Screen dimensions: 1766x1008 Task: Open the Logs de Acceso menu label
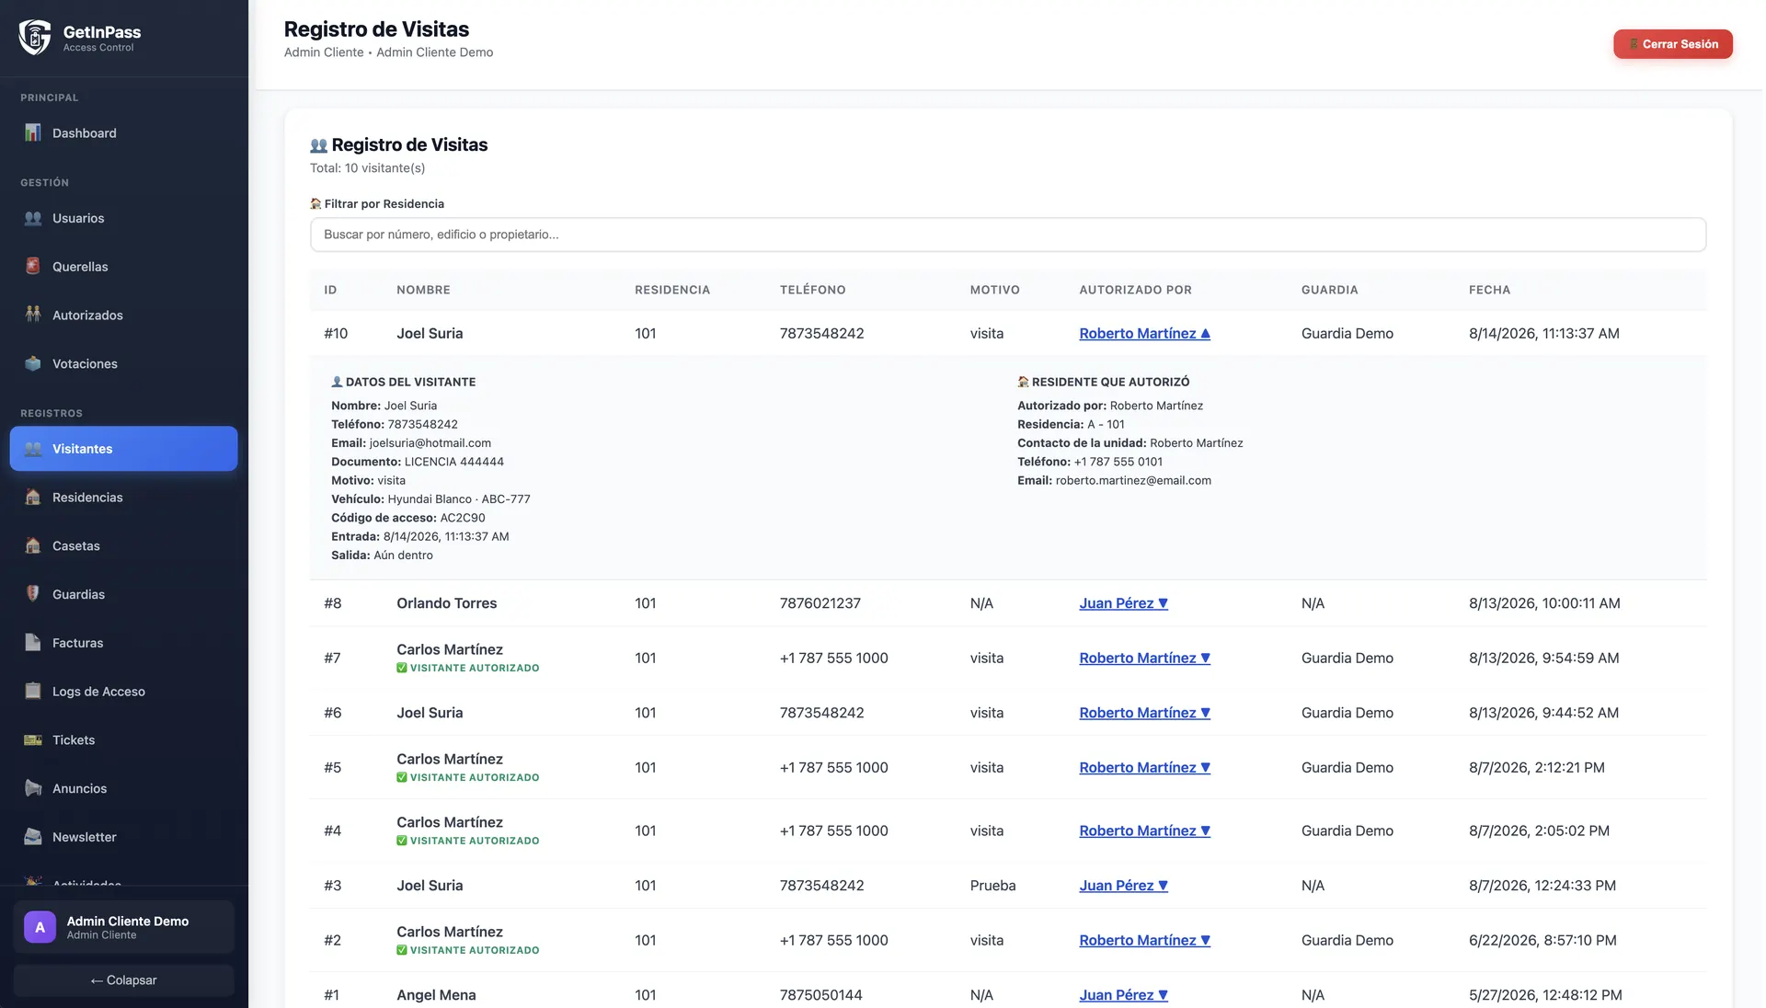click(98, 692)
